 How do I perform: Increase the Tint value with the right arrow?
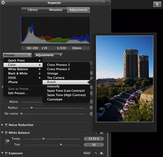pyautogui.click(x=102, y=144)
